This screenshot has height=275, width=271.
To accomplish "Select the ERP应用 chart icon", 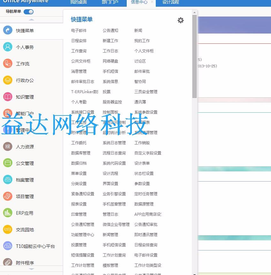I will coord(8,213).
